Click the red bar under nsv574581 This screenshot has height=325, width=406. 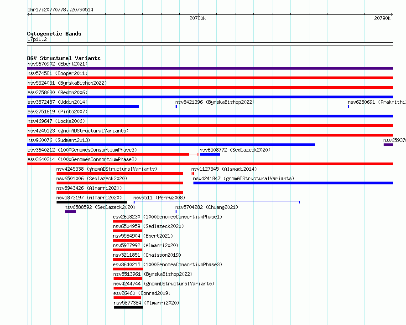point(210,78)
